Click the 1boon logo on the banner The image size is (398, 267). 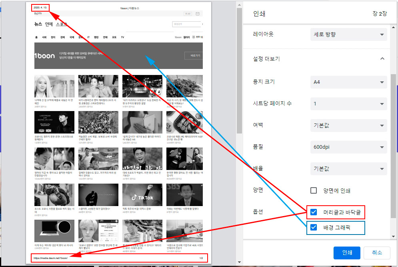pos(44,56)
